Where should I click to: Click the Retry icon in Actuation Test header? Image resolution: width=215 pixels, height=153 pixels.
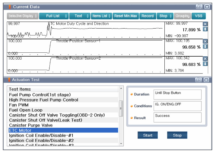(x=198, y=80)
